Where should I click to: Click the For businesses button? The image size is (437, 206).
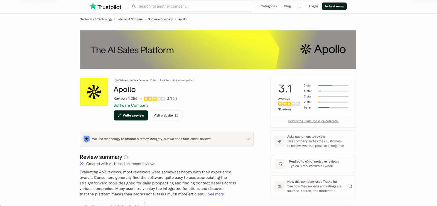coord(334,6)
